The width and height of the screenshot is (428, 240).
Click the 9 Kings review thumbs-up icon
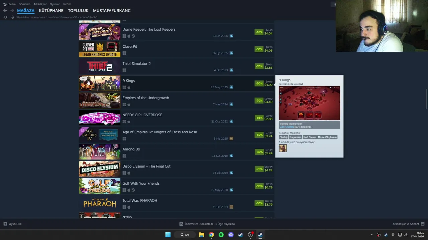click(x=231, y=87)
